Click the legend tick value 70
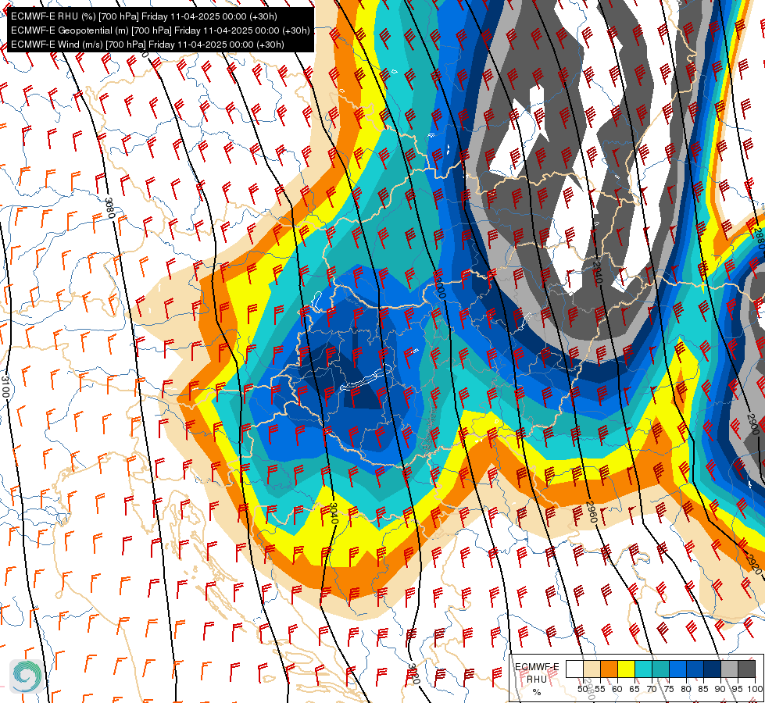The height and width of the screenshot is (703, 765). point(652,689)
